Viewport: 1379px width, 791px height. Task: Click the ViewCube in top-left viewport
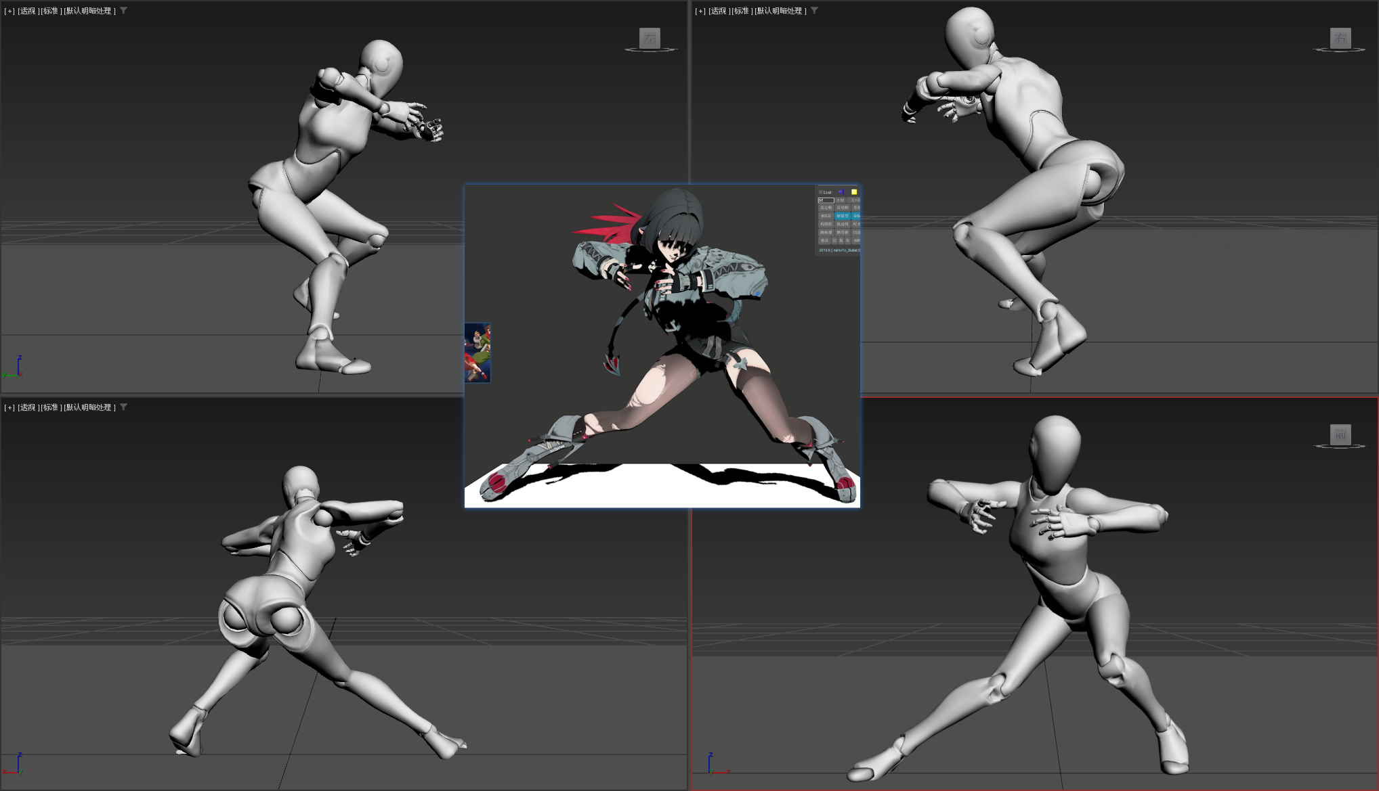coord(650,38)
